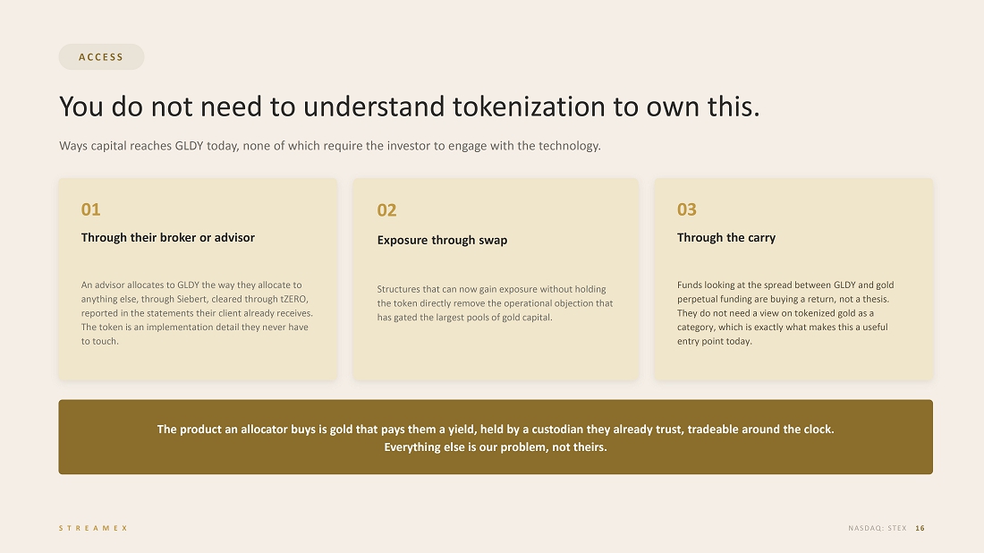Click the 'Through the carry' heading
The height and width of the screenshot is (553, 984).
tap(726, 237)
